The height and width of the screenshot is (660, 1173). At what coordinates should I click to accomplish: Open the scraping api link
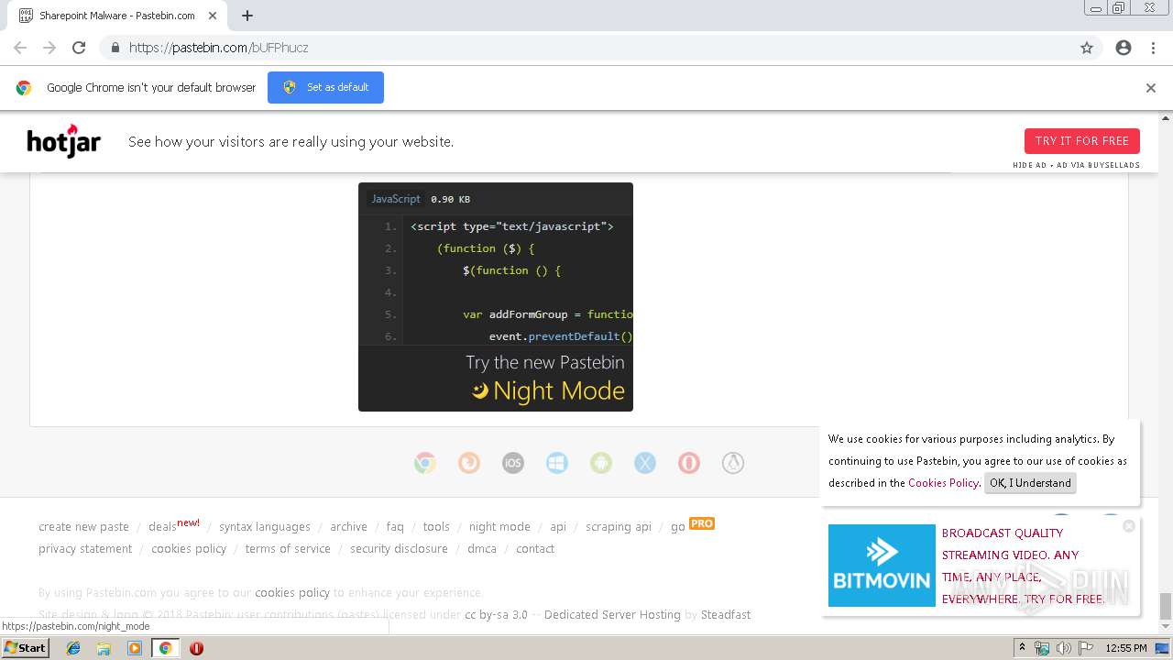tap(619, 527)
